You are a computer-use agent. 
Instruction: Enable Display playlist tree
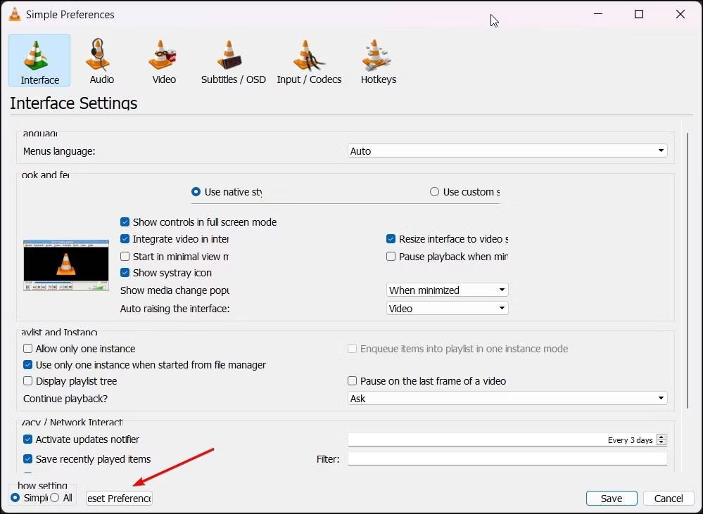(27, 381)
